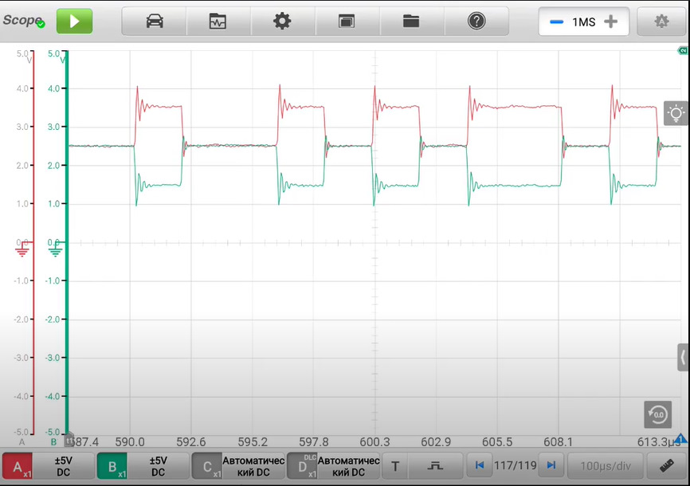
Task: Go to previous buffer frame
Action: pos(480,465)
